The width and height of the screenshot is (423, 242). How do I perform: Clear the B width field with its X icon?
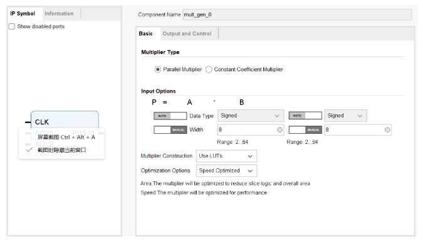387,129
